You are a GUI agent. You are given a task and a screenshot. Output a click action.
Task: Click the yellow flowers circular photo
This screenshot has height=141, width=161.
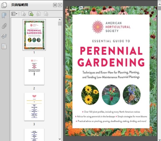point(90,95)
